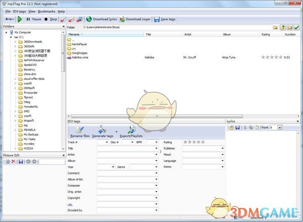Sort files by Album column header
Screen dimensions: 303x222
point(240,34)
